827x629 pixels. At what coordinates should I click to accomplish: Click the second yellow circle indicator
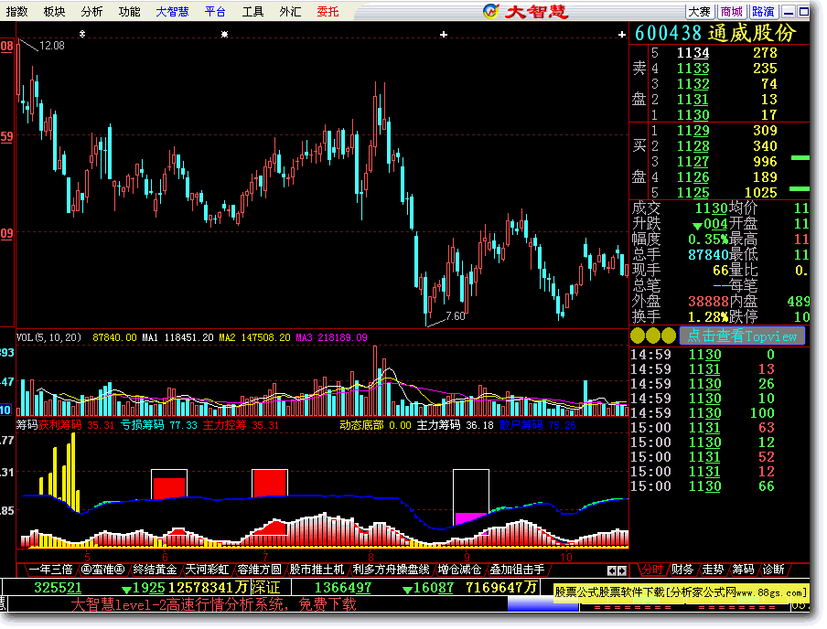coord(653,336)
